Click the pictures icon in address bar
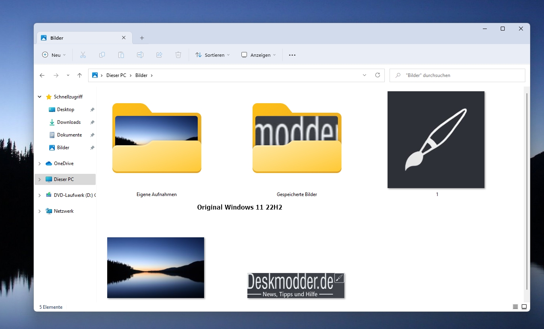 click(95, 75)
